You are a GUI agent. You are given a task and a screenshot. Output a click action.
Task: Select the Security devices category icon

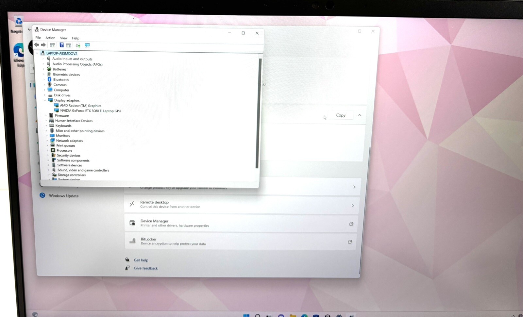(53, 155)
